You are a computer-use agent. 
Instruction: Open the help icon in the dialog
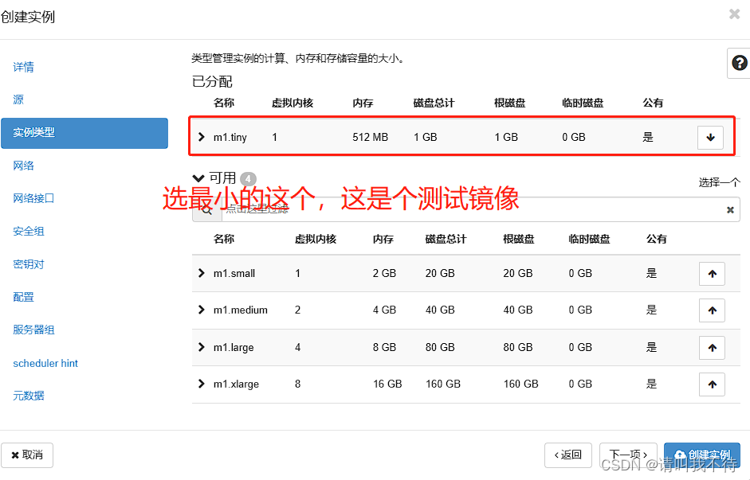point(738,62)
